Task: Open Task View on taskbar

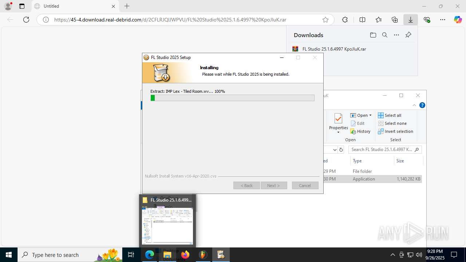Action: (131, 255)
